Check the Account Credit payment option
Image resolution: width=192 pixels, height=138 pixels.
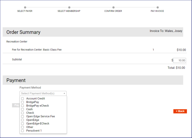pyautogui.click(x=23, y=99)
